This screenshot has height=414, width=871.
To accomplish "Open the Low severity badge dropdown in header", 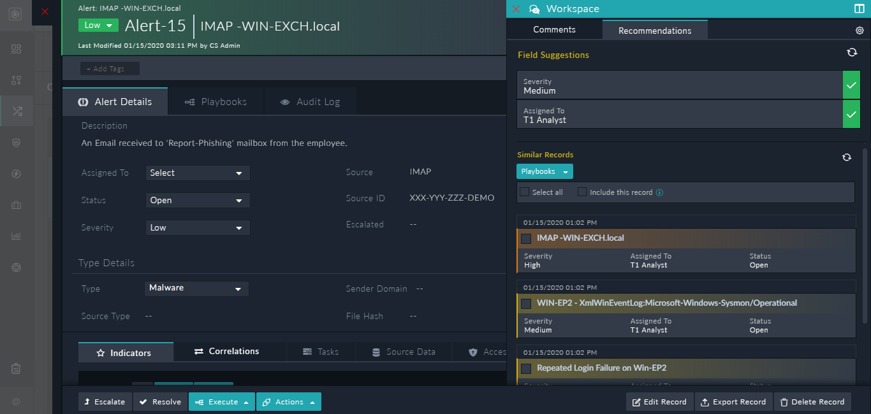I will [x=99, y=25].
